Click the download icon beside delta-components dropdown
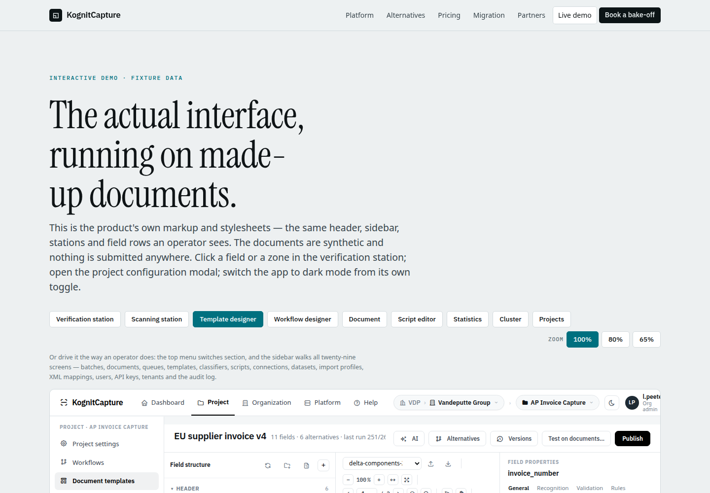Screen dimensions: 710x493 [x=448, y=463]
